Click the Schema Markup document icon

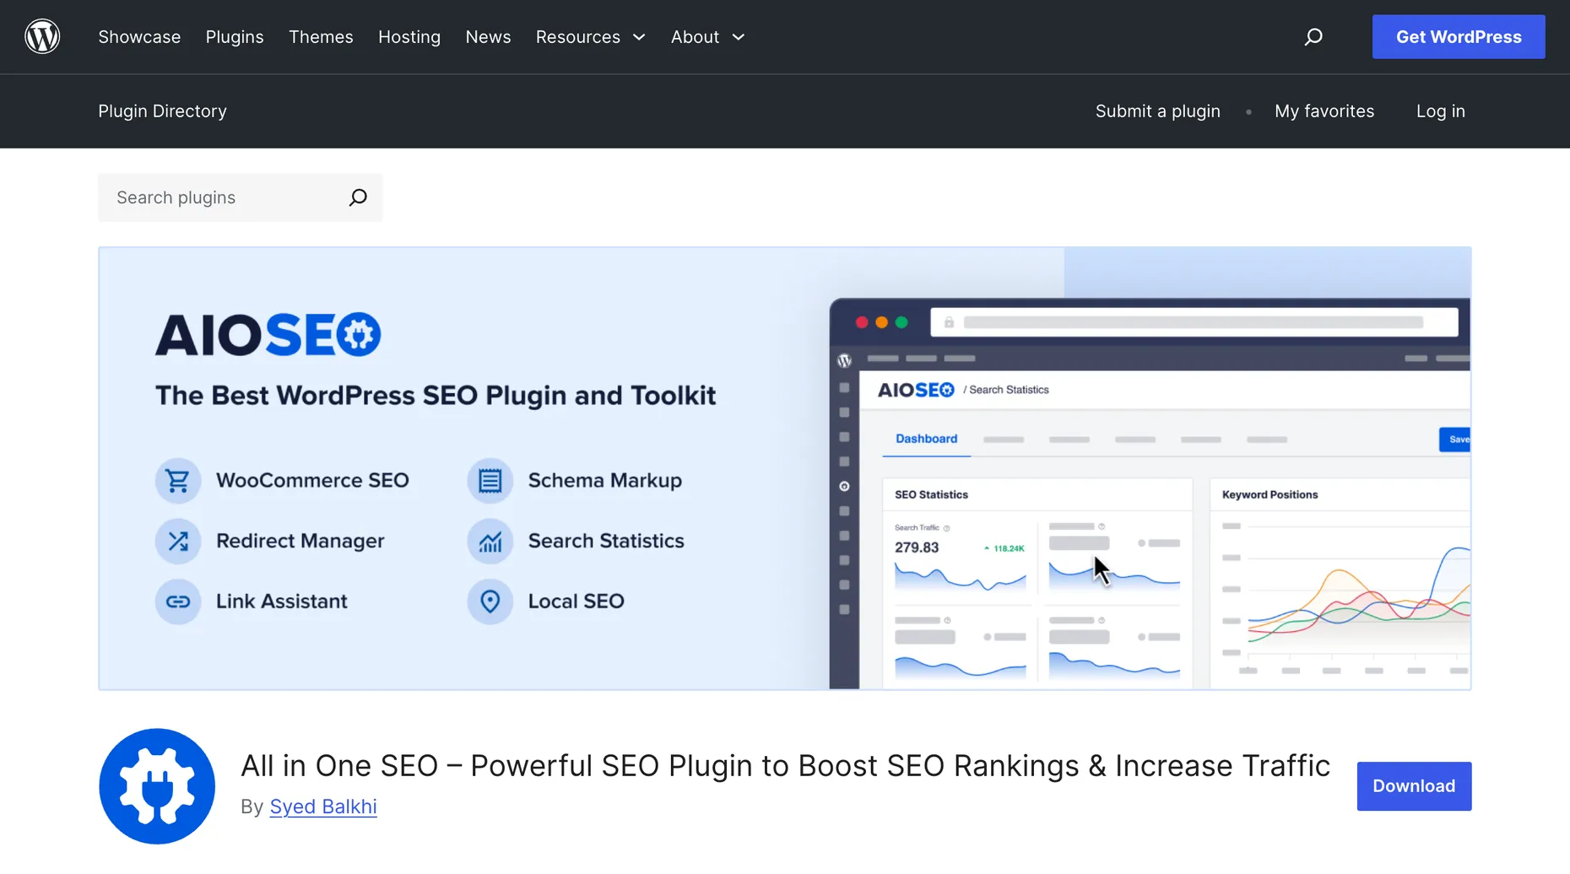pos(490,481)
